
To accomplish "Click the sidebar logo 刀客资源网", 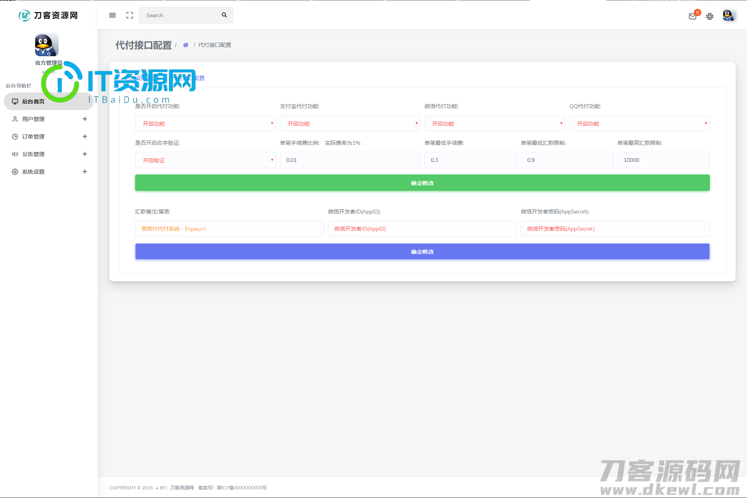I will (48, 15).
